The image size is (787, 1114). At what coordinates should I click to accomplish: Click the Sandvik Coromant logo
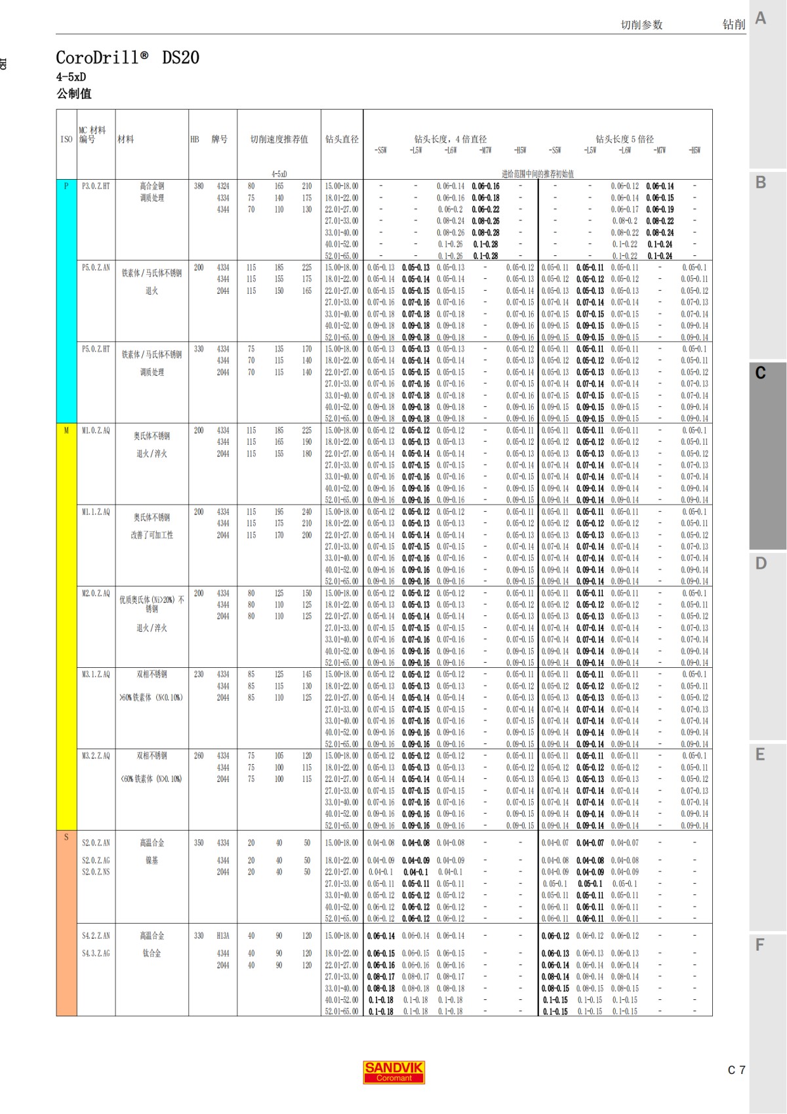[394, 1072]
